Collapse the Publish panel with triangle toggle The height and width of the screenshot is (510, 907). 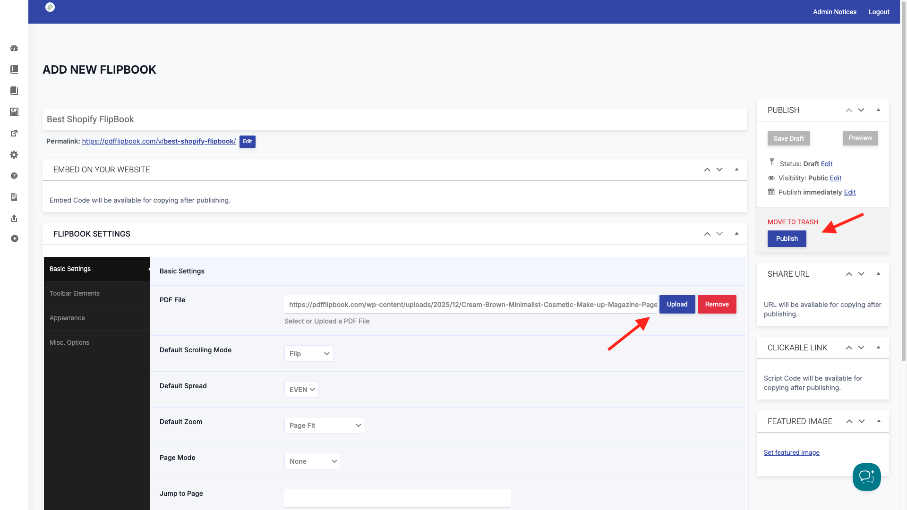pyautogui.click(x=878, y=110)
